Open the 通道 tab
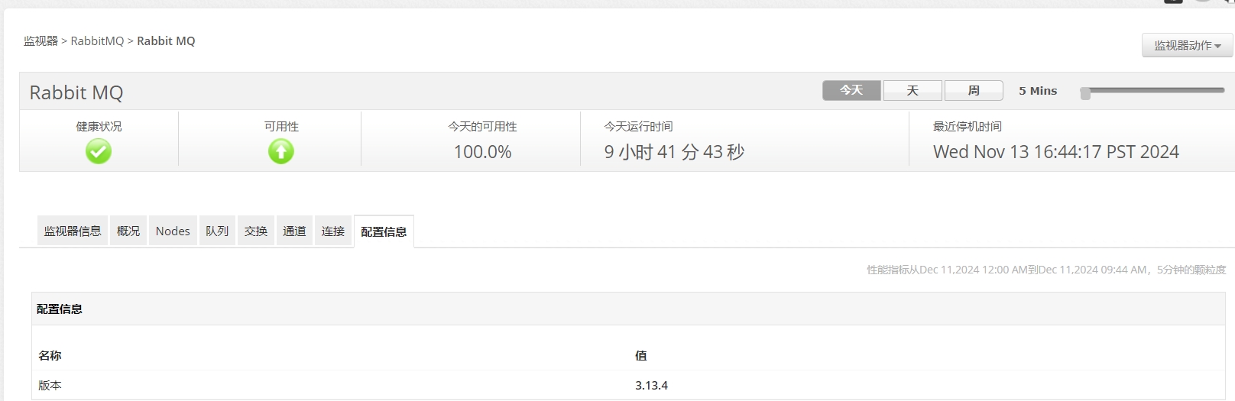Viewport: 1235px width, 401px height. (x=294, y=231)
